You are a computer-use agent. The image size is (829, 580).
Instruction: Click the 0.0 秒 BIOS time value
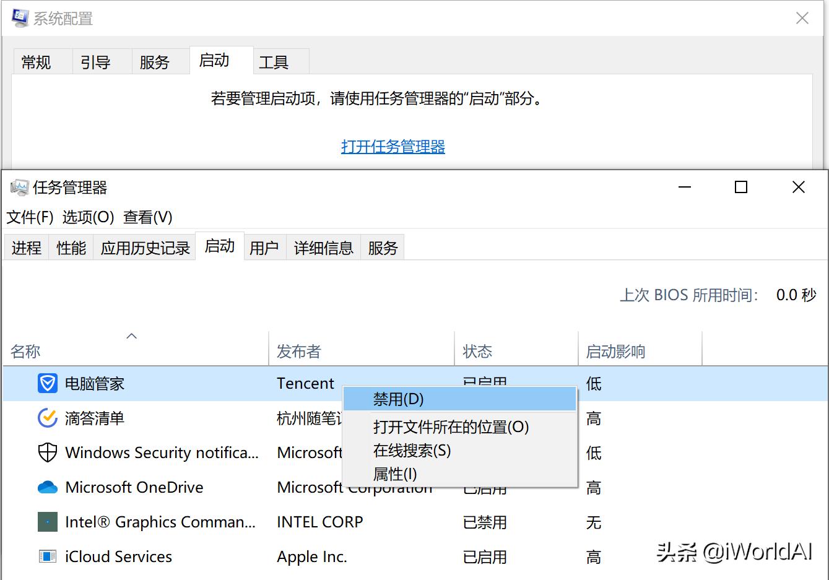(x=797, y=295)
